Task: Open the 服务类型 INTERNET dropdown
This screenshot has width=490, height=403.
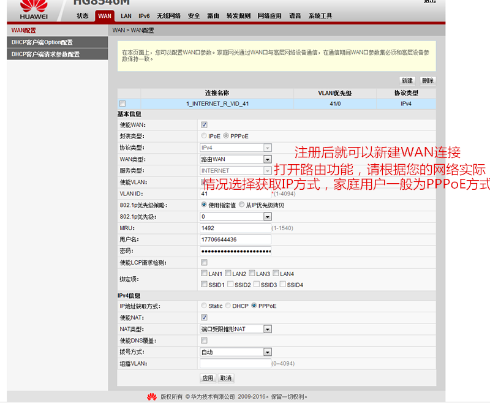Action: coord(236,171)
